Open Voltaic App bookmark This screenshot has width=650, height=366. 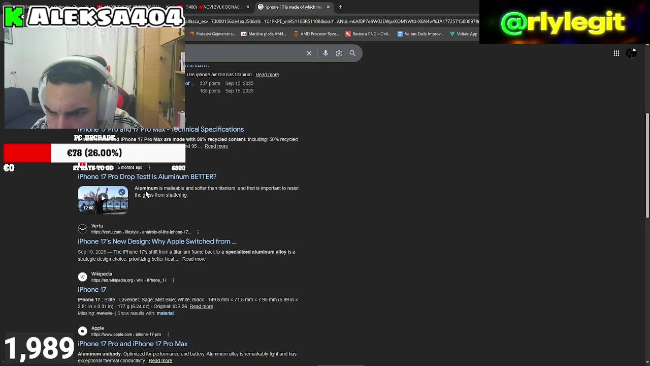pyautogui.click(x=464, y=34)
